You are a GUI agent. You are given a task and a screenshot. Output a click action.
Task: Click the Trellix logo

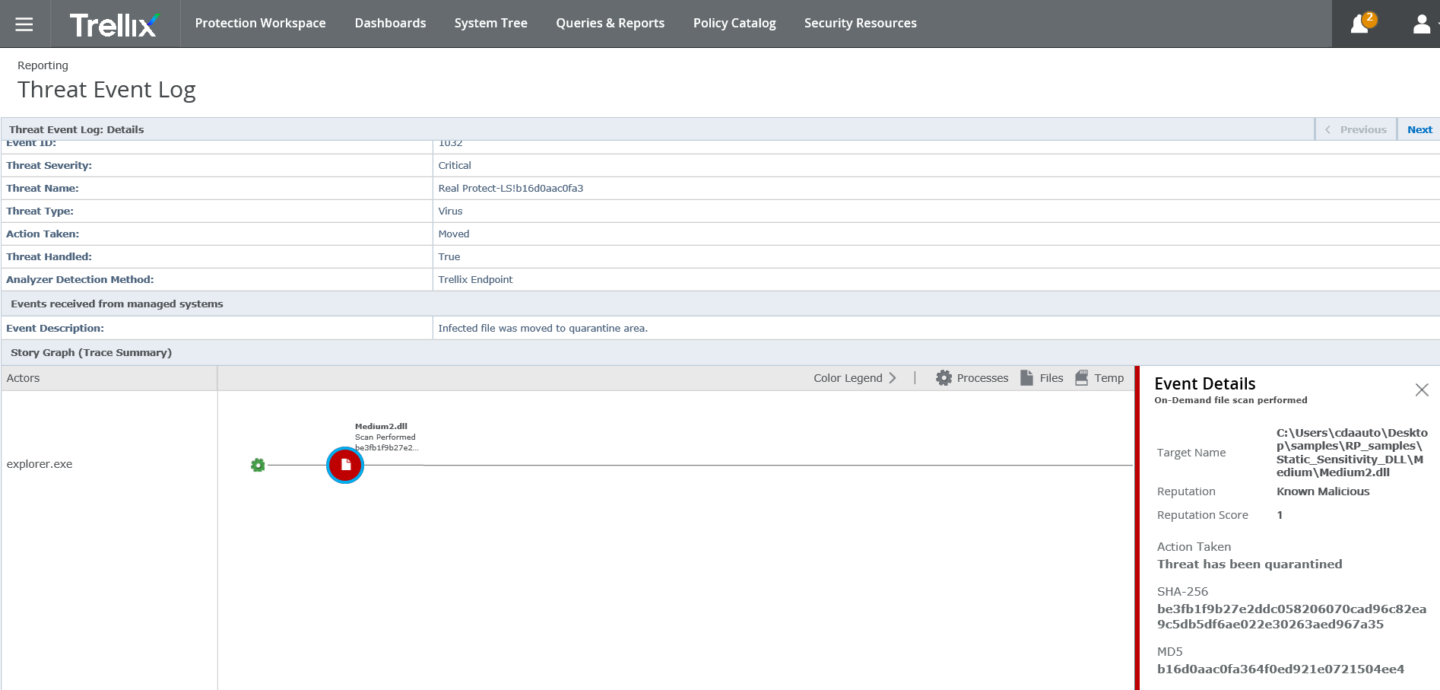(115, 24)
